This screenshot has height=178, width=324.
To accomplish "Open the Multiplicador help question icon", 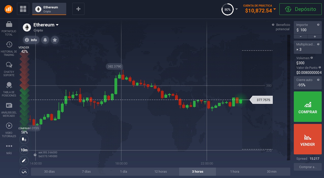I will [x=318, y=44].
